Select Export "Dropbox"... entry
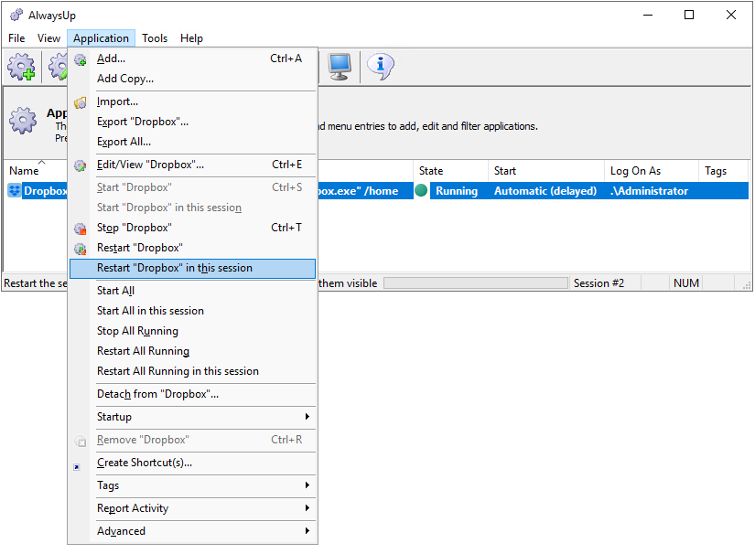This screenshot has width=755, height=554. 192,123
